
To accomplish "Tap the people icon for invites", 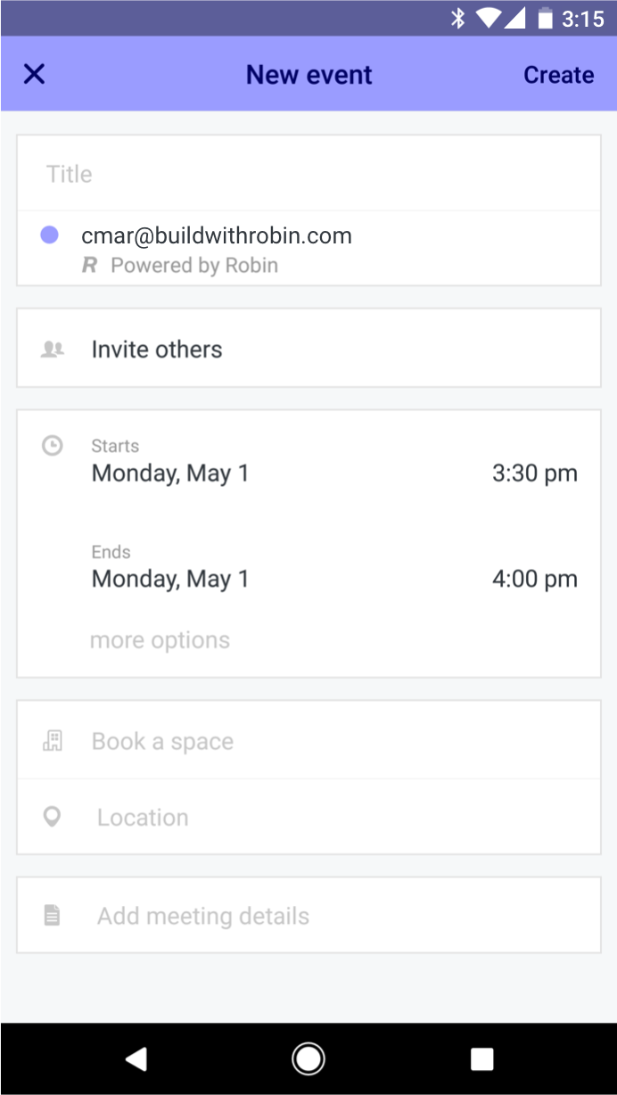I will point(53,350).
